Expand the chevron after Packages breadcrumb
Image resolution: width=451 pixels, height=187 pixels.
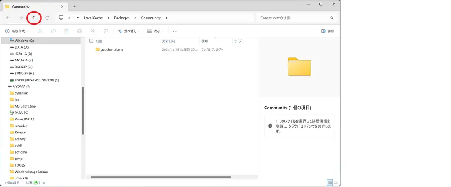135,18
